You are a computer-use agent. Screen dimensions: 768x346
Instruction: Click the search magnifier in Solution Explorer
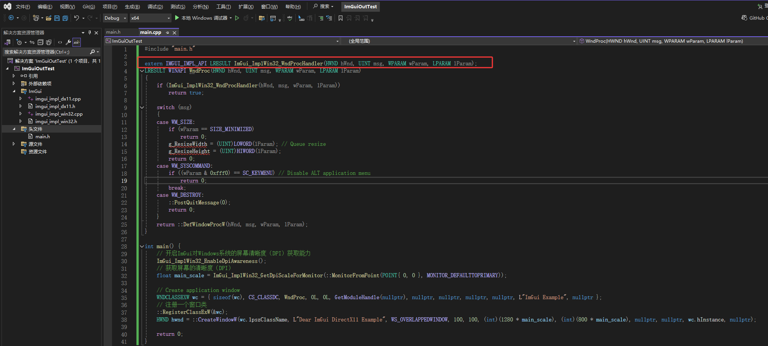point(92,52)
